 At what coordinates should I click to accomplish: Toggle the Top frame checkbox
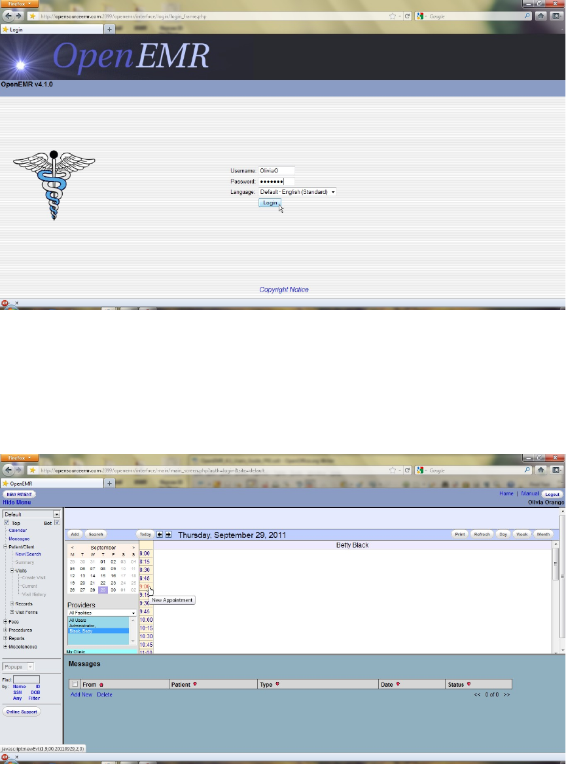tap(7, 522)
